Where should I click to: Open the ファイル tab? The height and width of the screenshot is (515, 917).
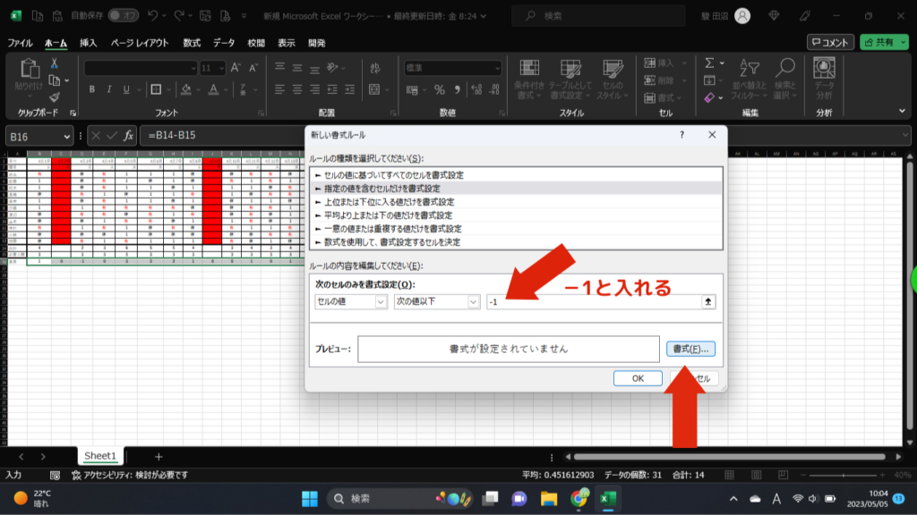(20, 43)
